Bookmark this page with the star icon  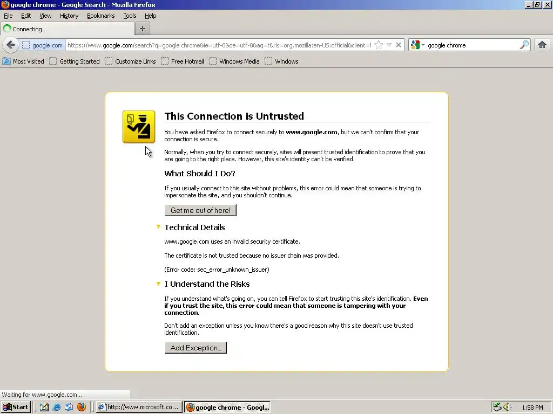pyautogui.click(x=379, y=45)
